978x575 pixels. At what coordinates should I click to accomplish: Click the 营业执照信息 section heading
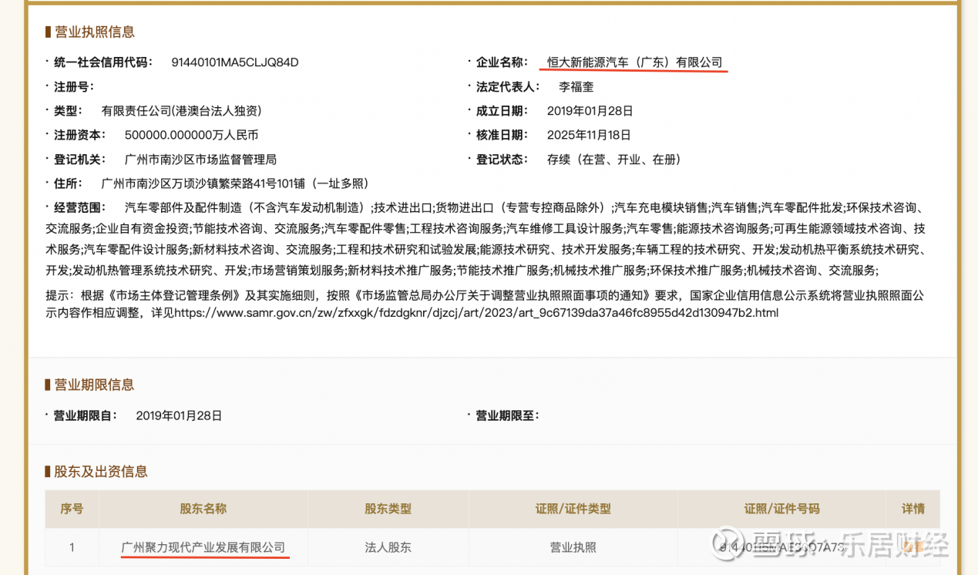(94, 32)
